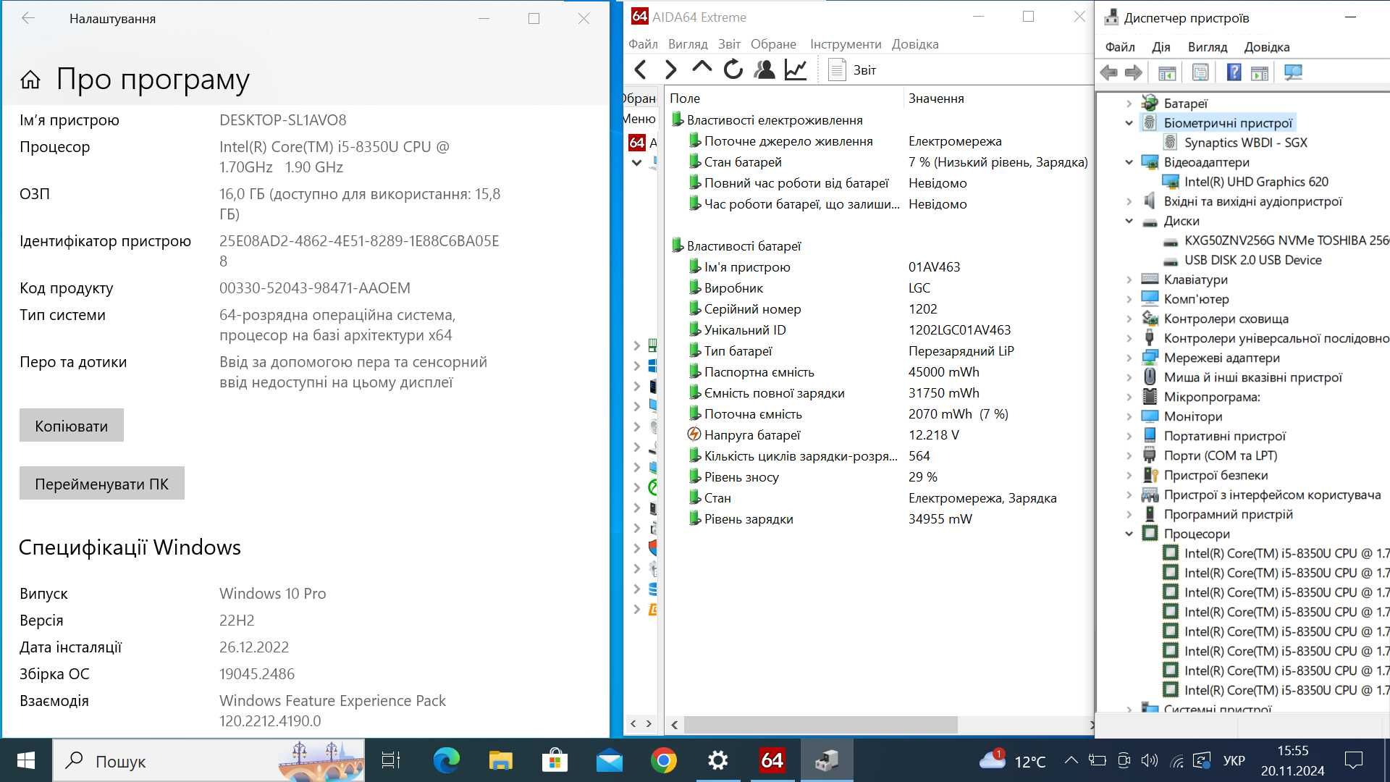Image resolution: width=1390 pixels, height=782 pixels.
Task: Click the Звіт report button in AIDA64
Action: tap(852, 70)
